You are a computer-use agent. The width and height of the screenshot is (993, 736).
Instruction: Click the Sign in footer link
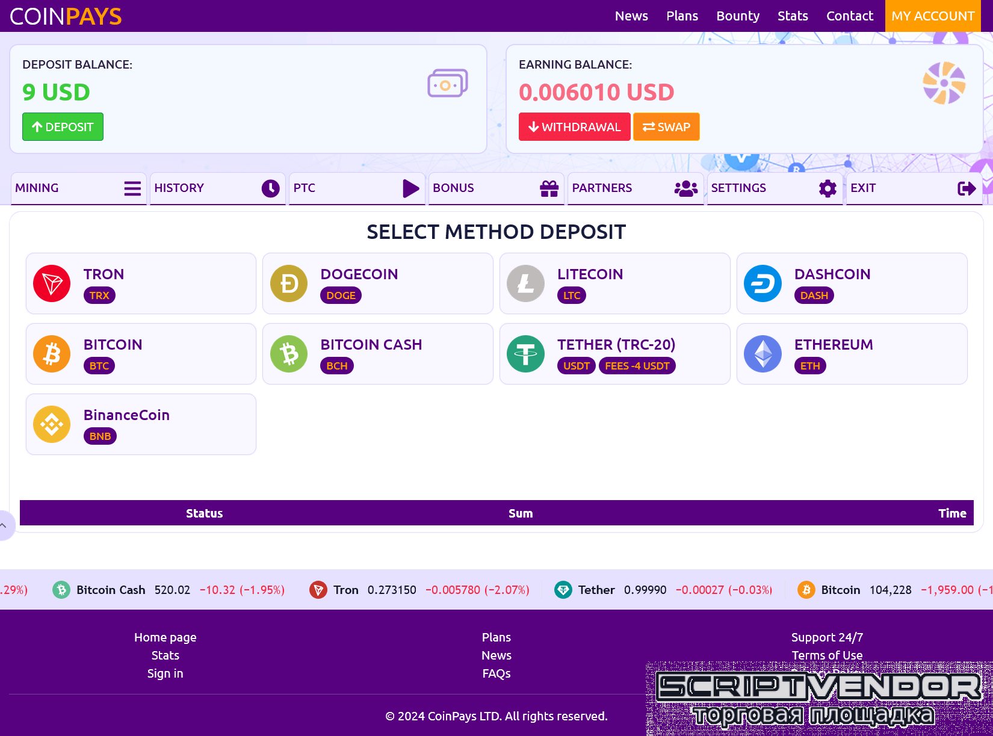pos(165,673)
